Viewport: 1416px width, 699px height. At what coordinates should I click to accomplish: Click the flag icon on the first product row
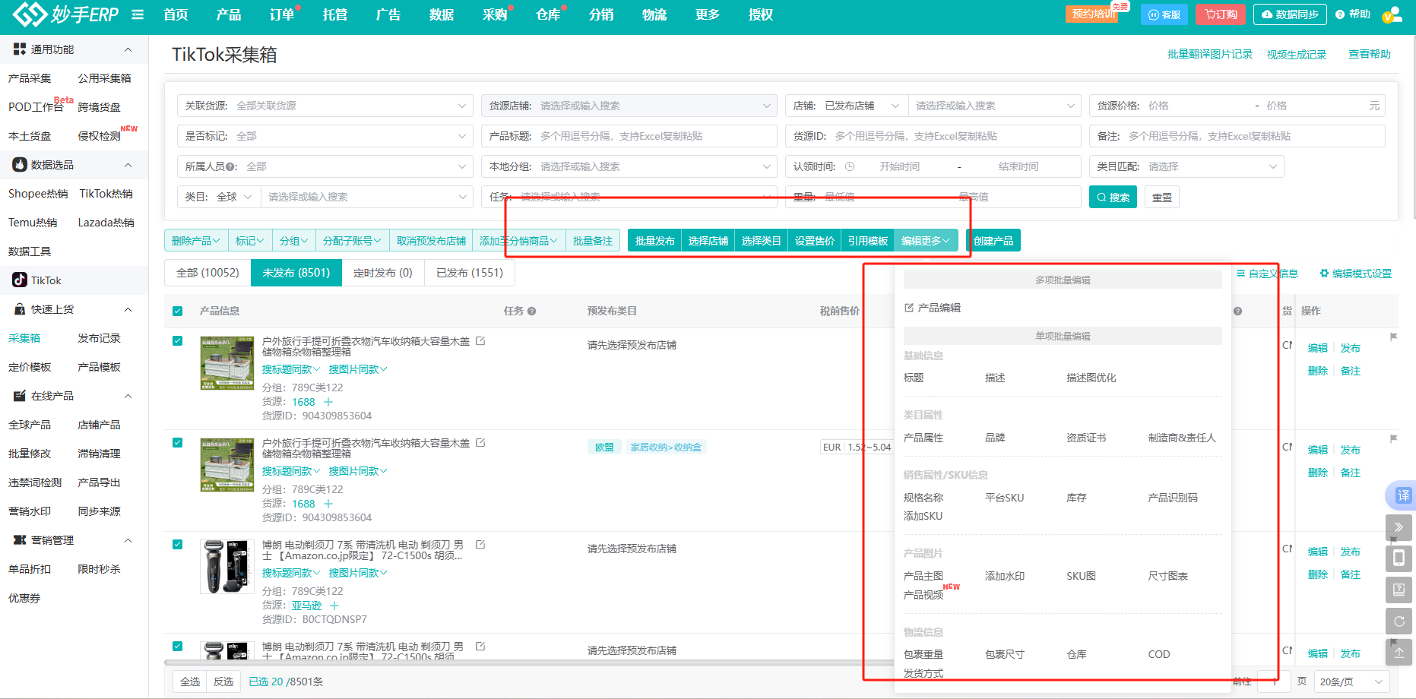click(1393, 337)
